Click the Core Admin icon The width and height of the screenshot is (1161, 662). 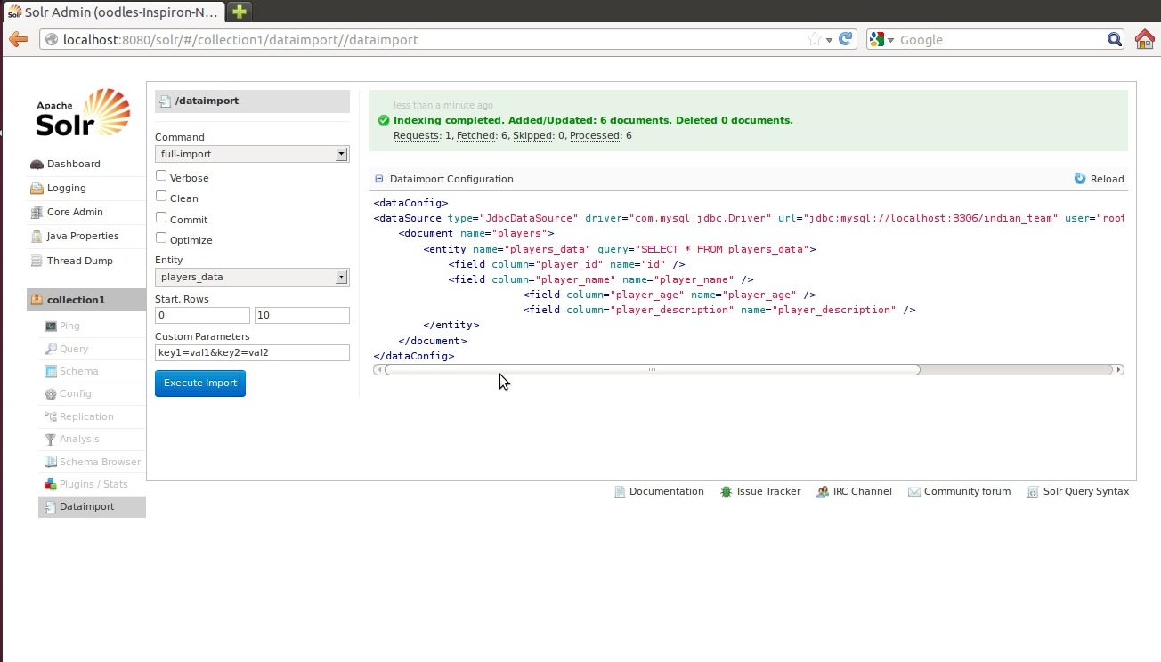37,213
